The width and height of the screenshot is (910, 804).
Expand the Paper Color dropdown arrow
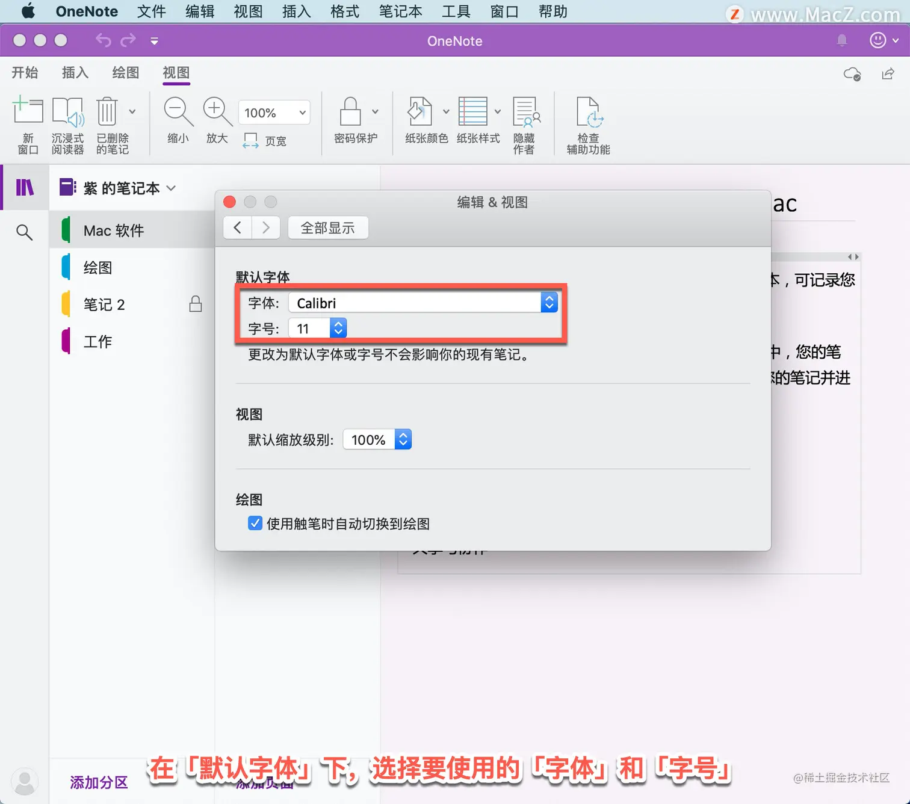[446, 111]
